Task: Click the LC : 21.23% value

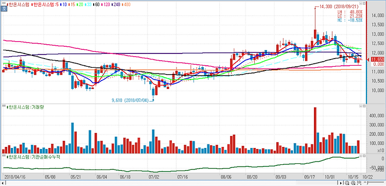Action: click(350, 15)
